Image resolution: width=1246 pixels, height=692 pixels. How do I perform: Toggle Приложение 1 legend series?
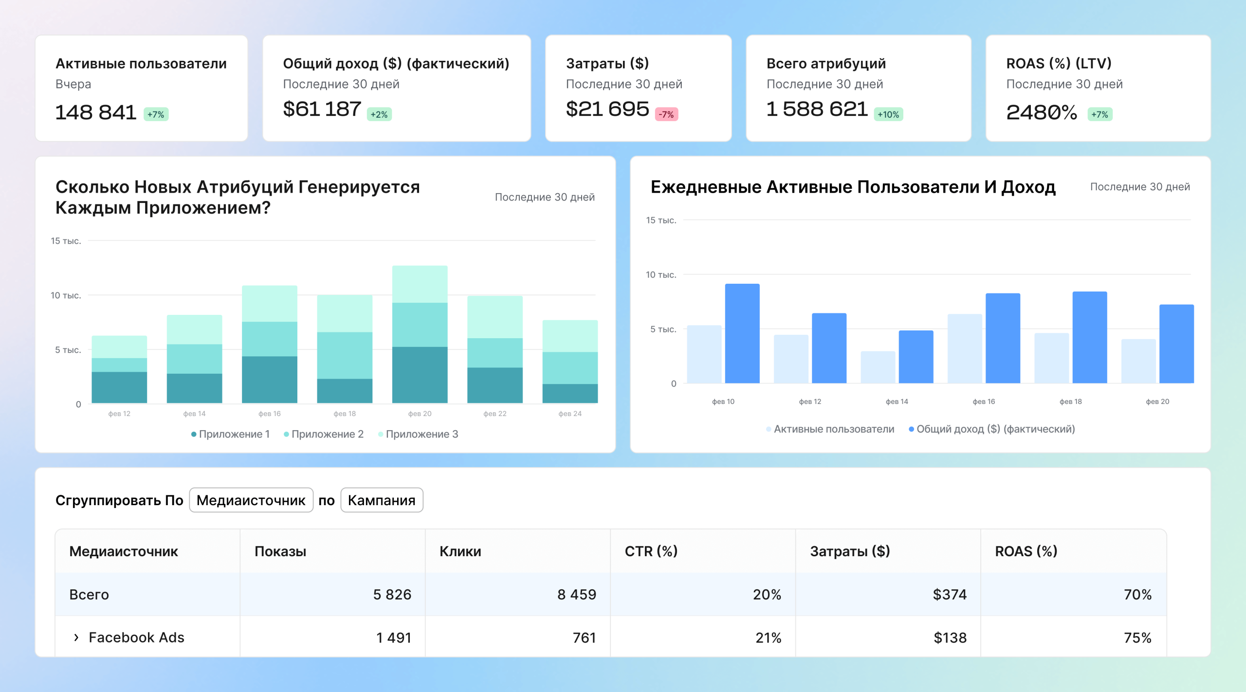[x=230, y=434]
